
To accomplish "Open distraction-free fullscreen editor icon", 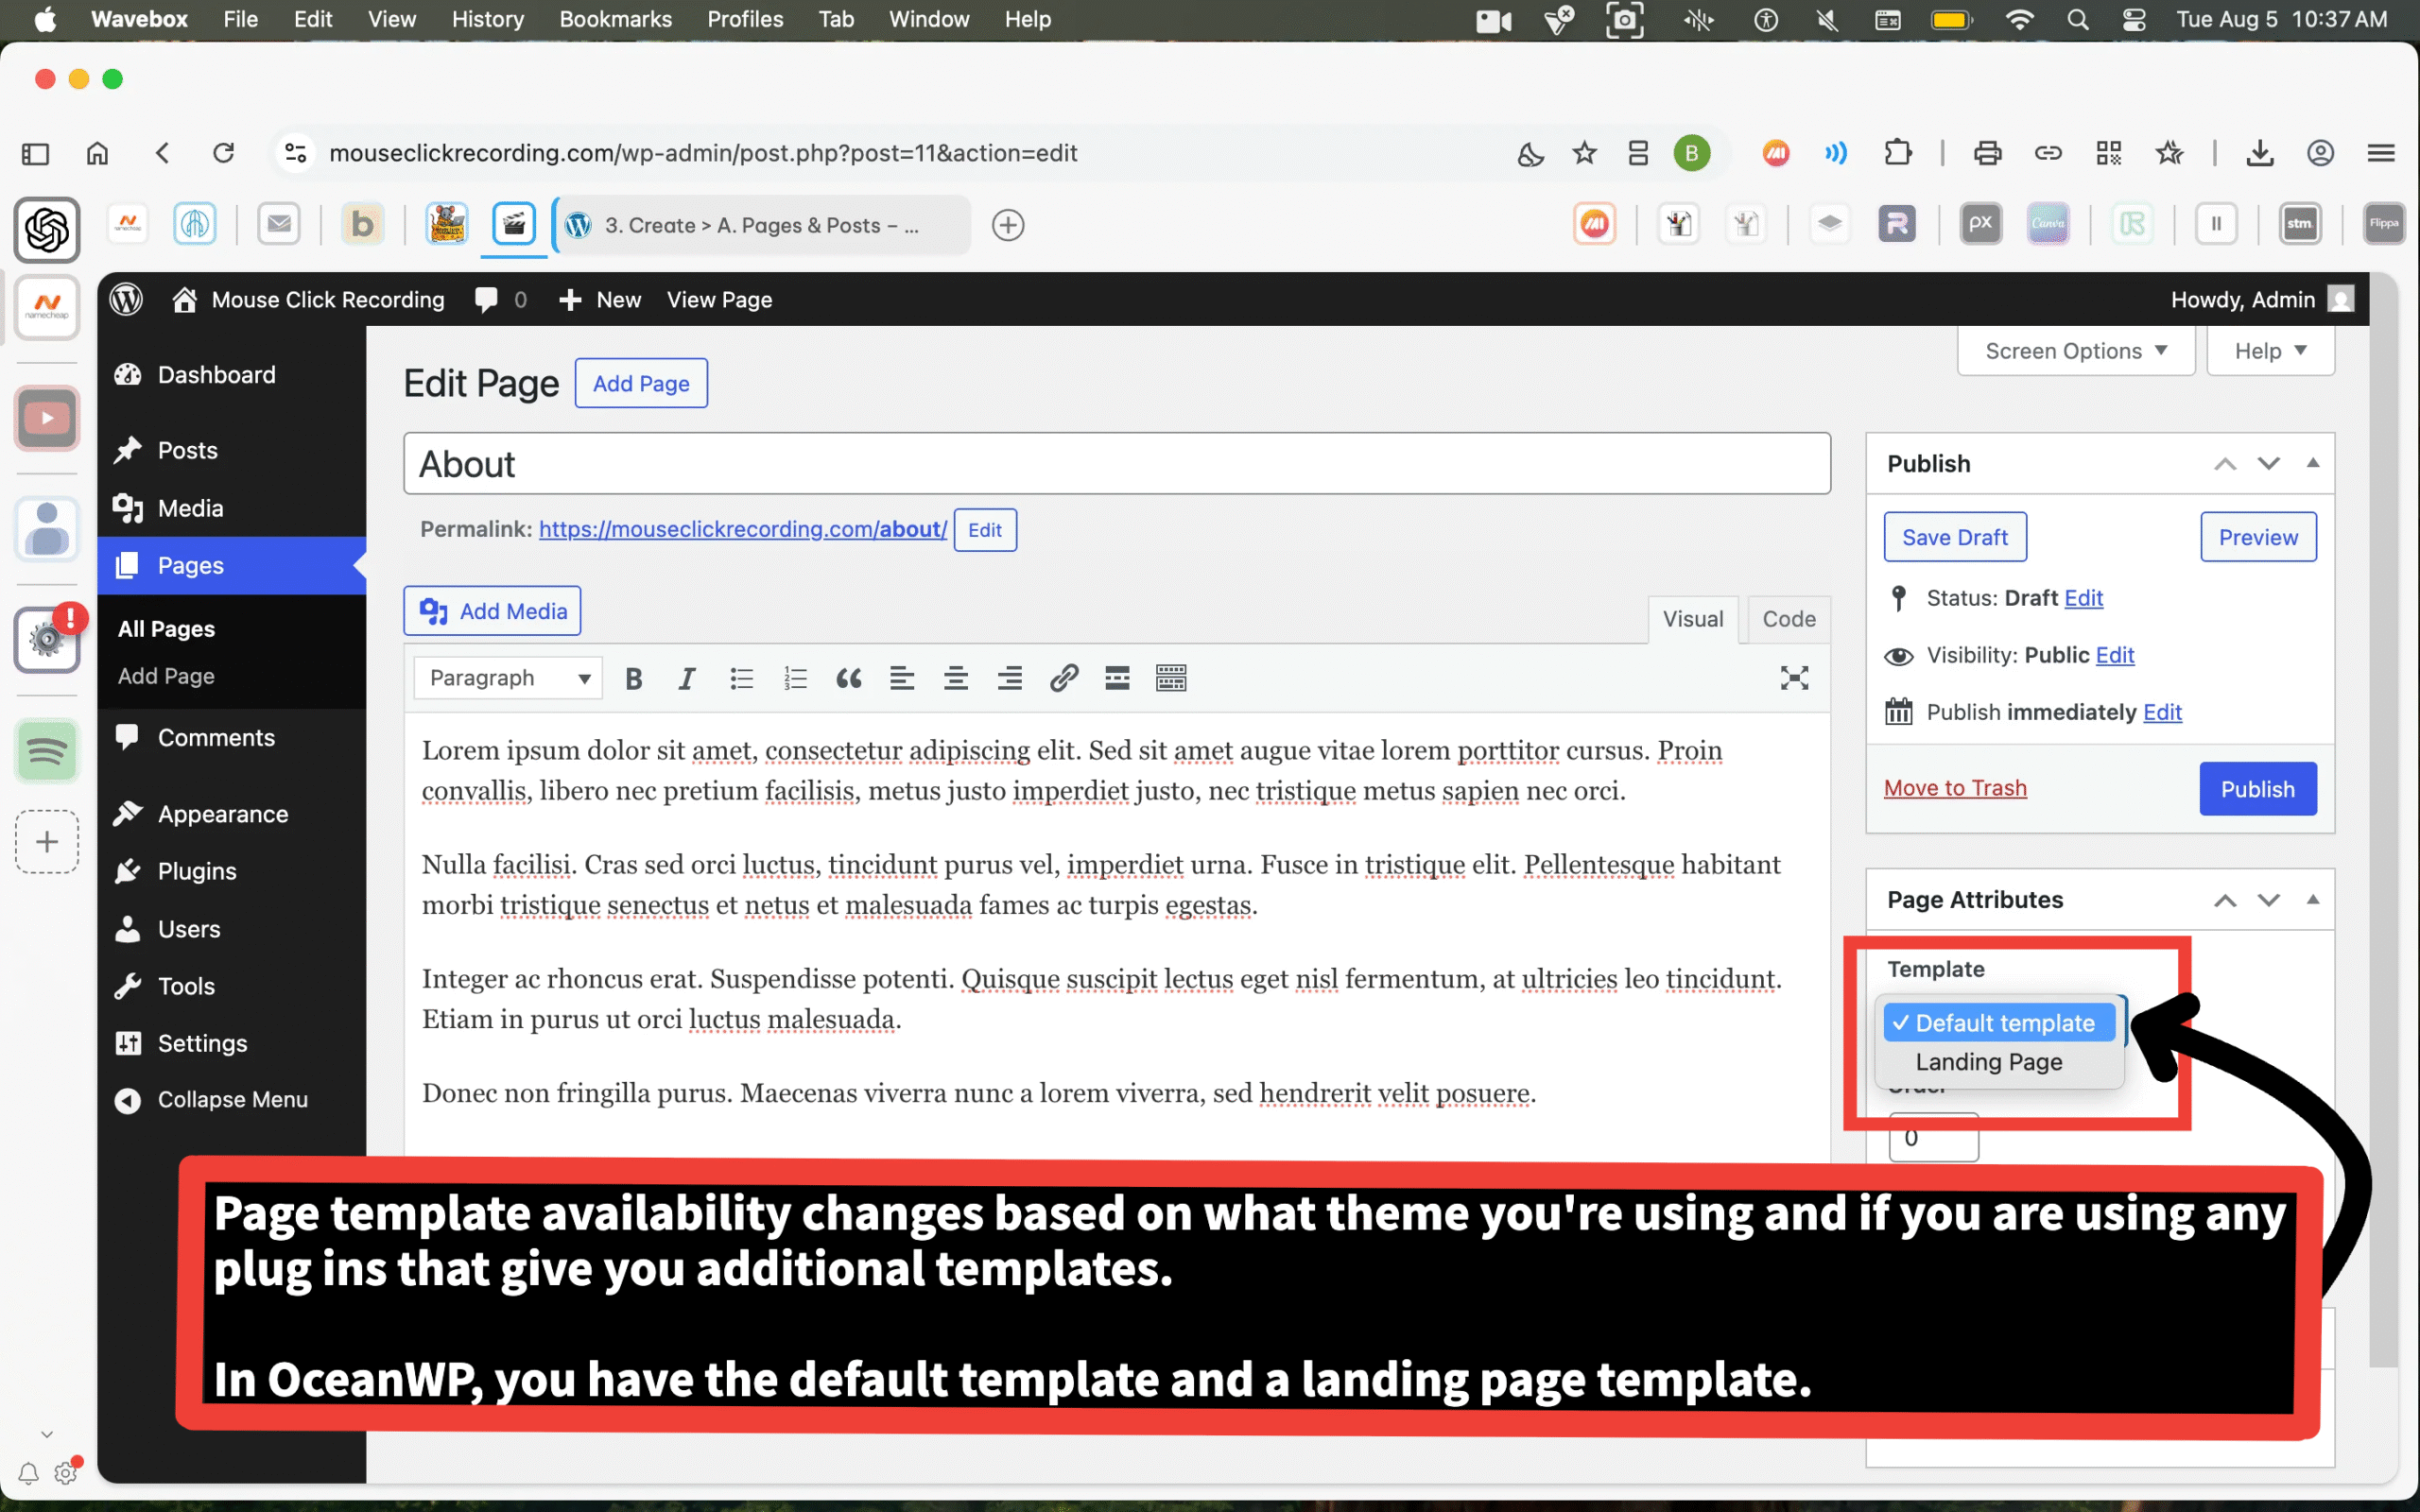I will [1794, 679].
